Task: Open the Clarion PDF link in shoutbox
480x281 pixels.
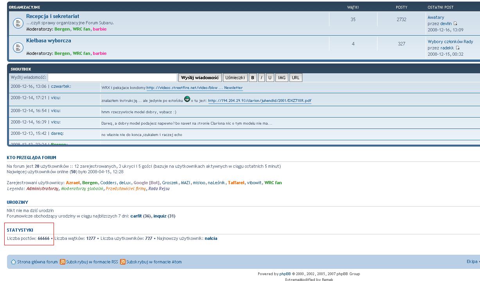Action: (259, 101)
